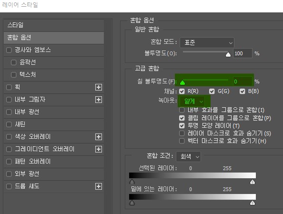Image resolution: width=283 pixels, height=214 pixels.
Task: Enable the 드롭 섀도 checkbox
Action: click(9, 186)
